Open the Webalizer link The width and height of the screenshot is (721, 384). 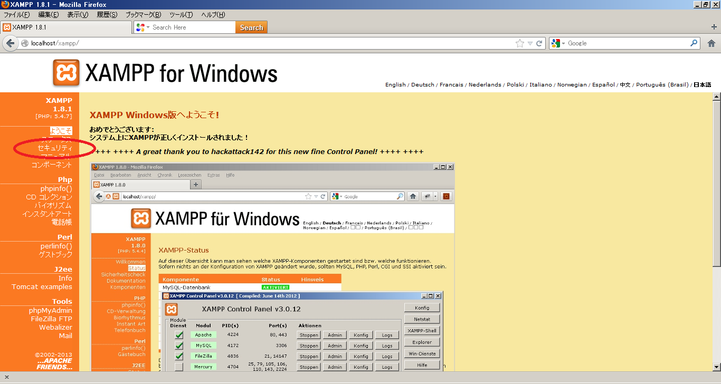click(55, 327)
